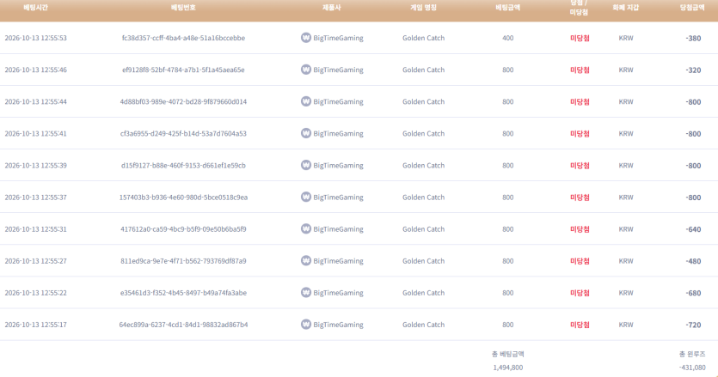Click the BigTimeGaming icon in the 12:55:53 row
The width and height of the screenshot is (718, 377).
pos(306,38)
